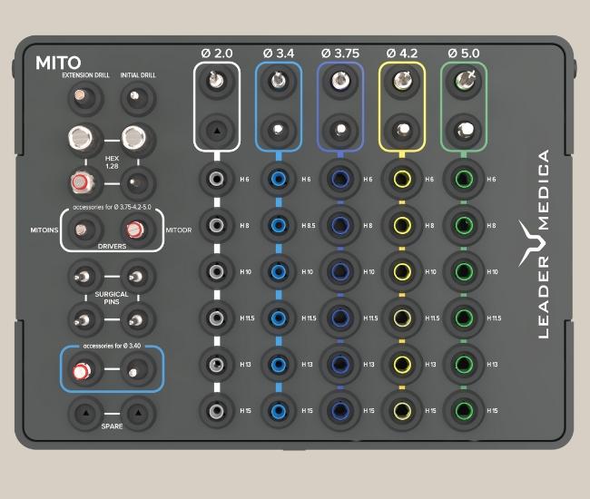590x499 pixels.
Task: Select the Ø 3.75 column label
Action: 339,52
